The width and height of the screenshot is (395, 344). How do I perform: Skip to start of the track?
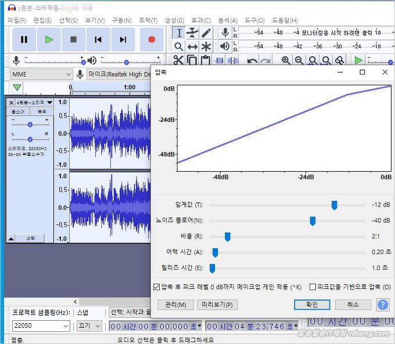point(98,39)
